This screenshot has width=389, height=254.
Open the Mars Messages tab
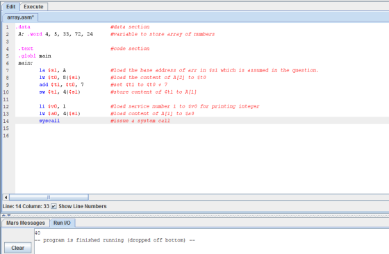26,223
